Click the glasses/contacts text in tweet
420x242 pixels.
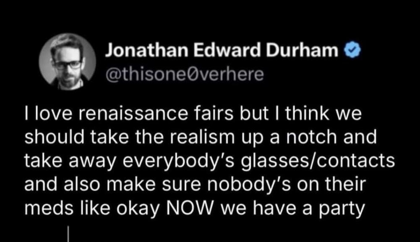[318, 161]
